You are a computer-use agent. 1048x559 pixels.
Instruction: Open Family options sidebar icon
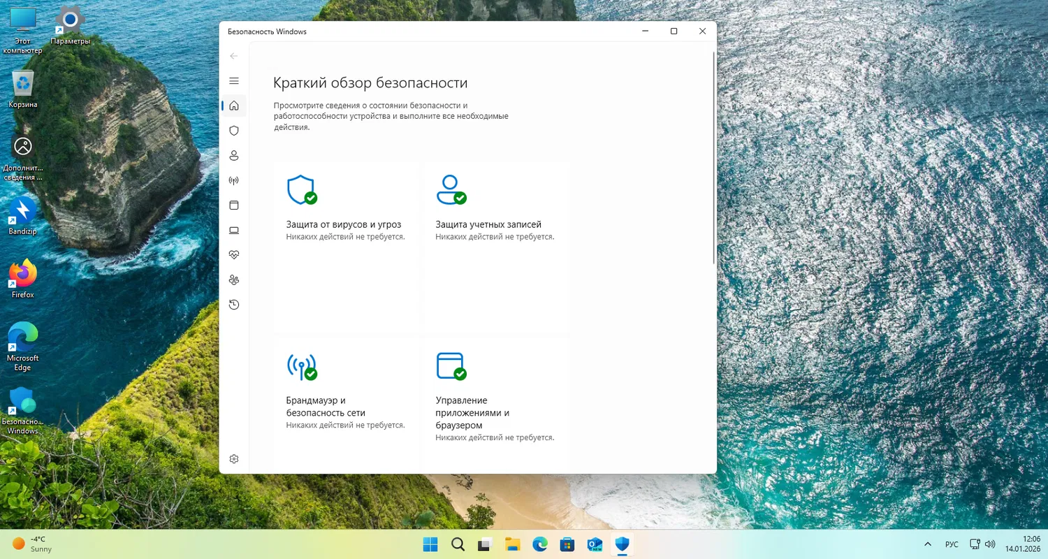(x=234, y=279)
